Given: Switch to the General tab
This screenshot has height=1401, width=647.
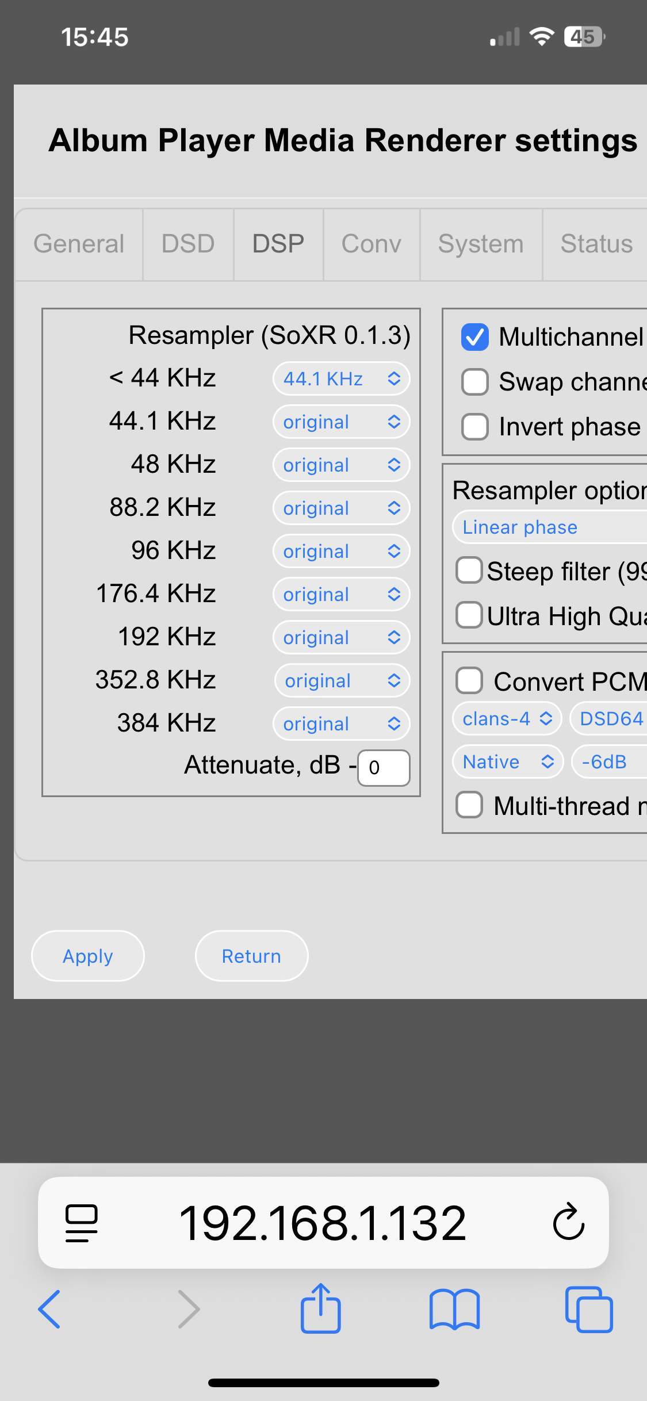Looking at the screenshot, I should click(x=79, y=244).
